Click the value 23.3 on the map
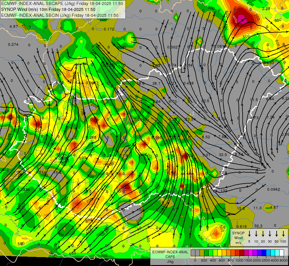Viewport: 289px width, 266px height. tap(189, 119)
